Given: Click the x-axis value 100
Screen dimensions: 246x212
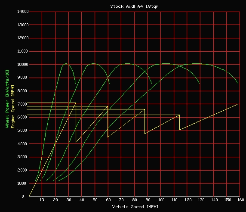Looking at the screenshot, I should click(161, 200).
